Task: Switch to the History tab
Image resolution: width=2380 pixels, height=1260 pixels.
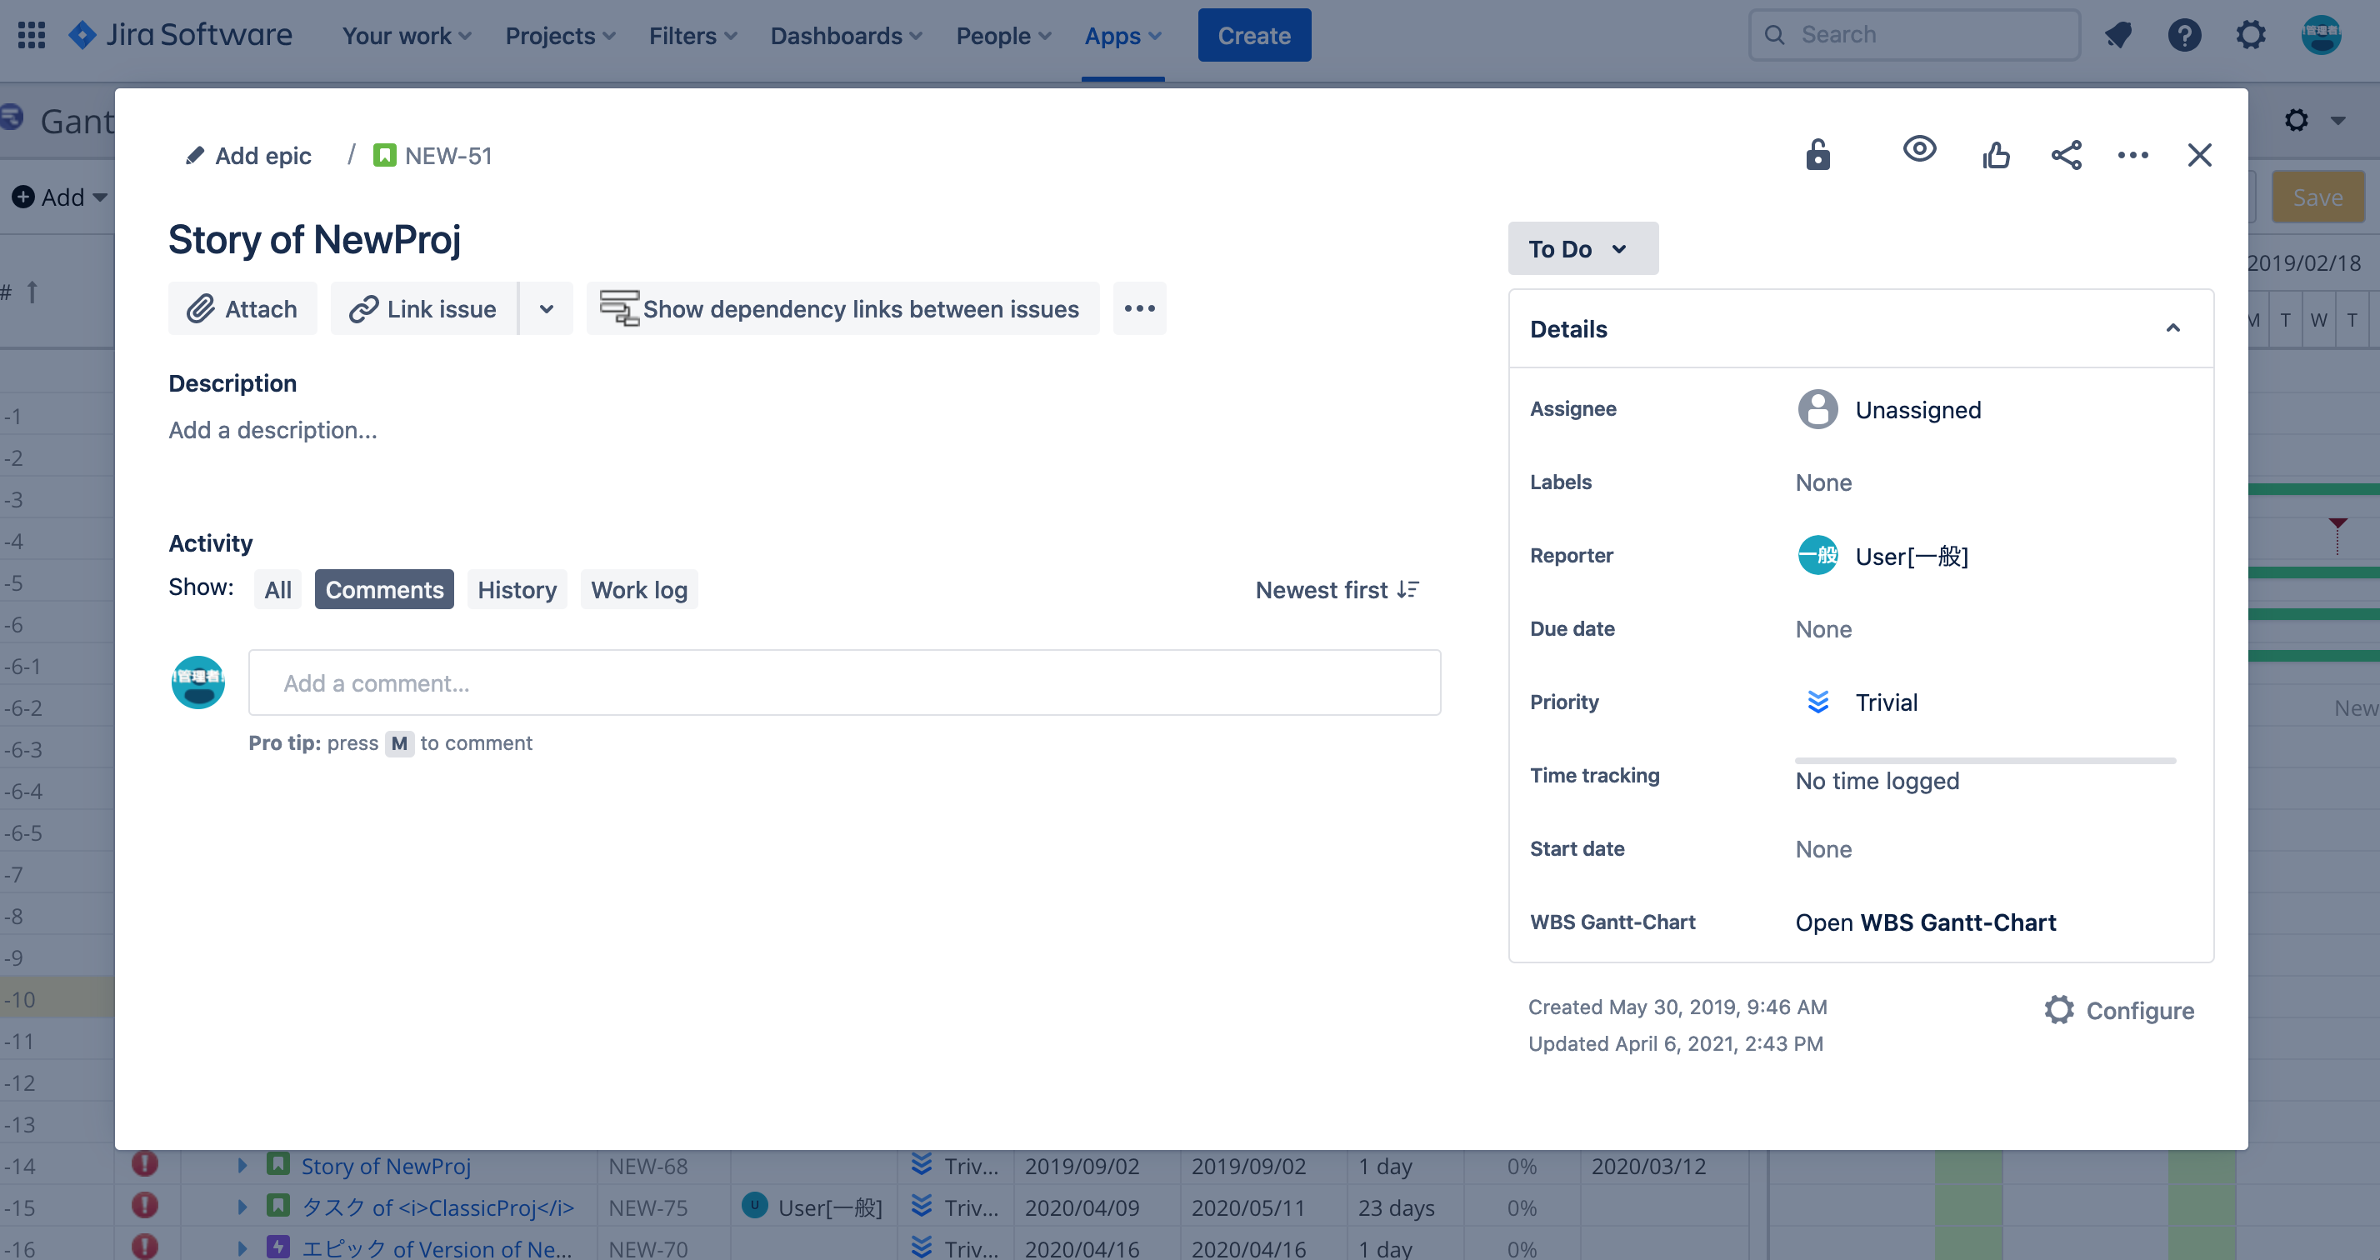Action: 517,589
